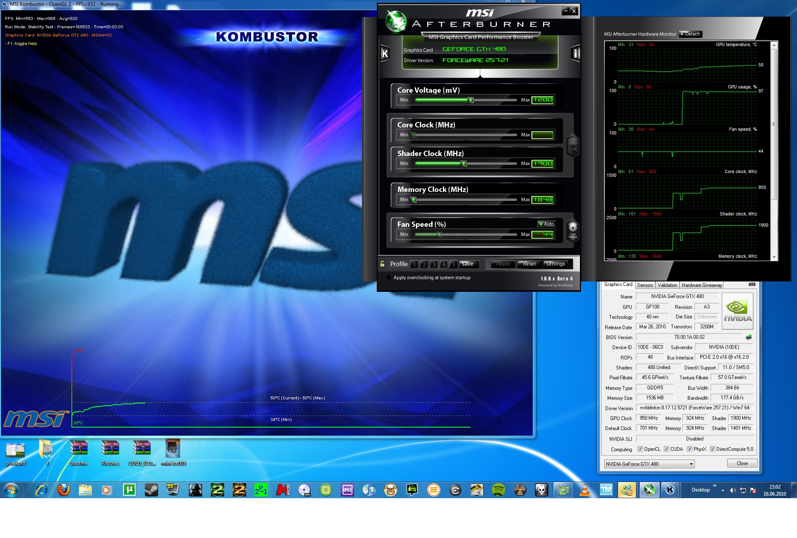
Task: Click the GPU-Z Close button
Action: [742, 463]
